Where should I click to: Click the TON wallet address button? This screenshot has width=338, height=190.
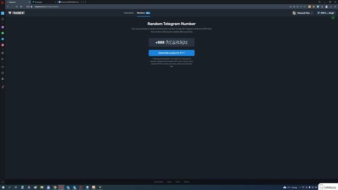click(326, 13)
